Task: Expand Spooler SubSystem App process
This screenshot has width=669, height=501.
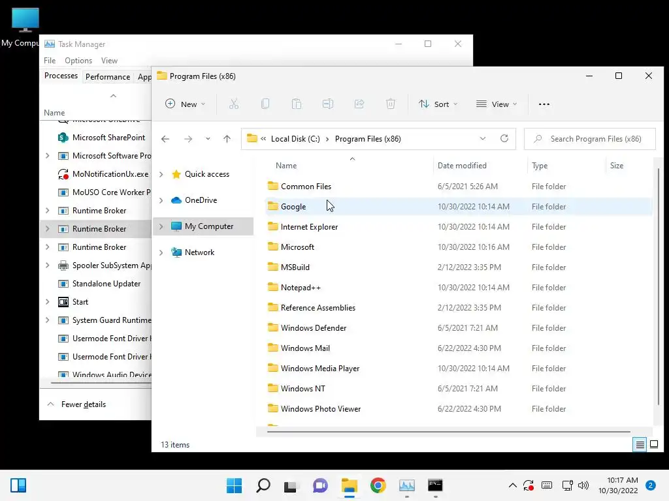Action: pos(47,266)
